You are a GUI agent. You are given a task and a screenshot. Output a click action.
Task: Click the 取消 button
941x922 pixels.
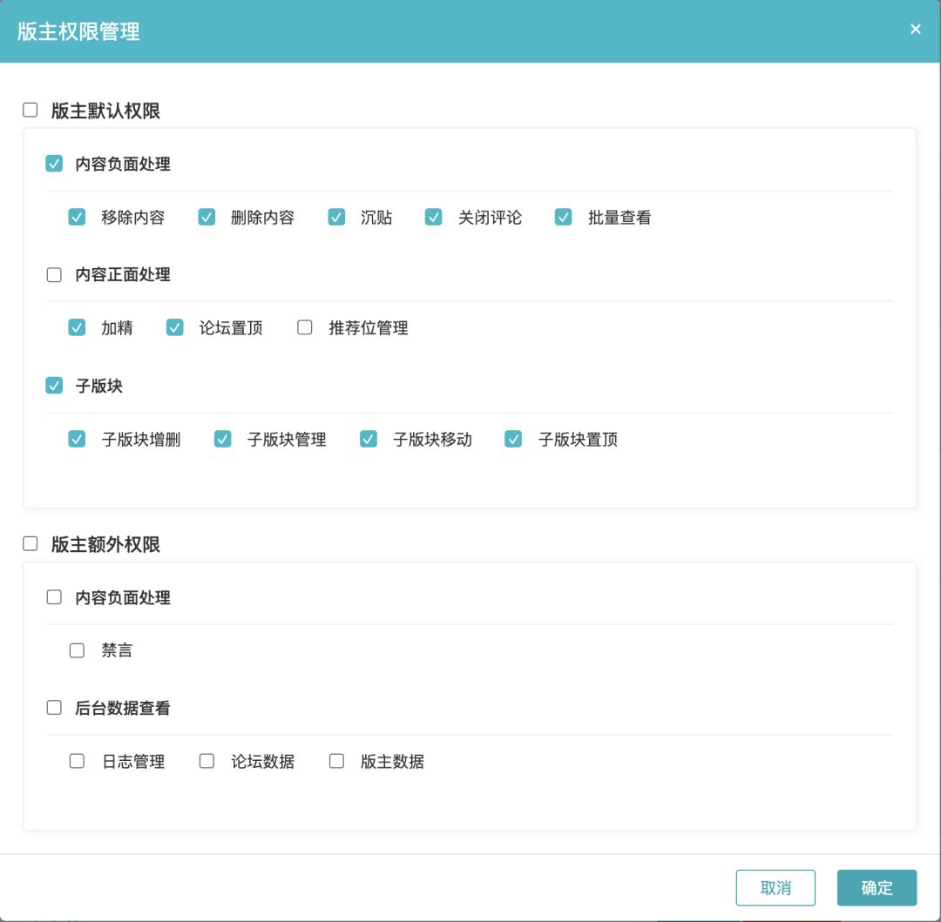pos(775,888)
